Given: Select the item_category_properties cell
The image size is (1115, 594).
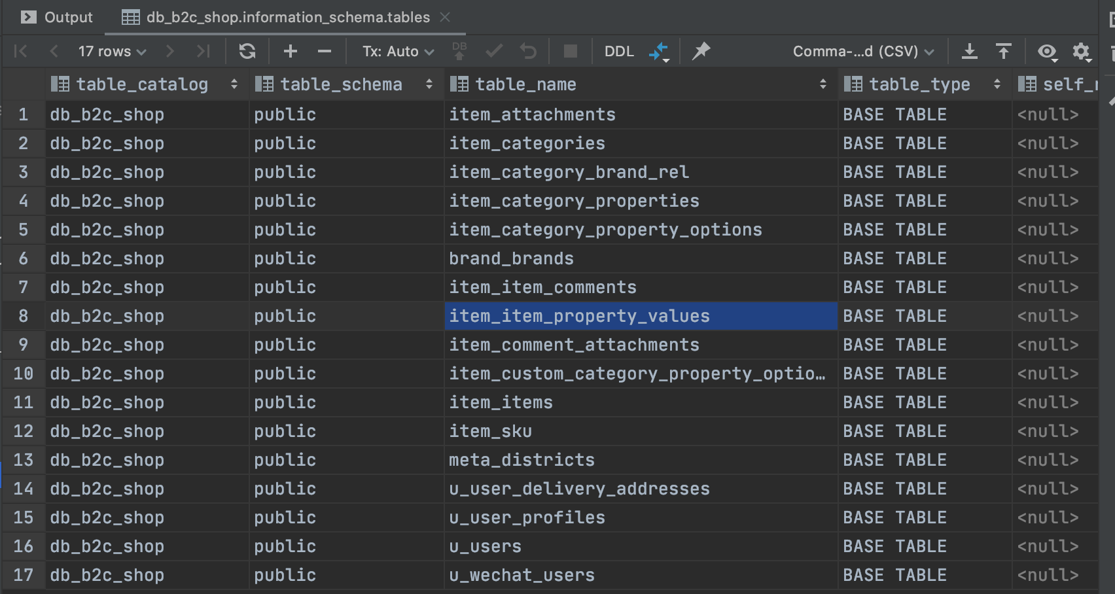Looking at the screenshot, I should [641, 201].
